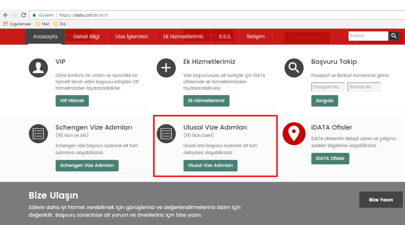Viewport: 405px width, 225px height.
Task: Open the Vize İşlemleri menu
Action: coord(131,36)
